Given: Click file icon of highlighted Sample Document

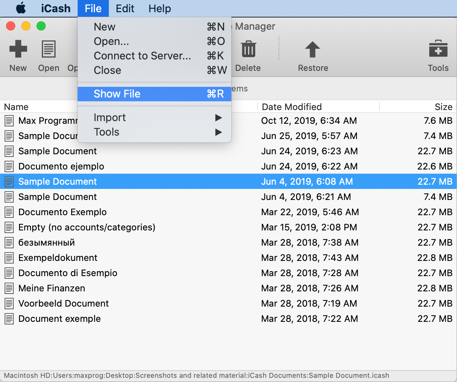Looking at the screenshot, I should (9, 182).
